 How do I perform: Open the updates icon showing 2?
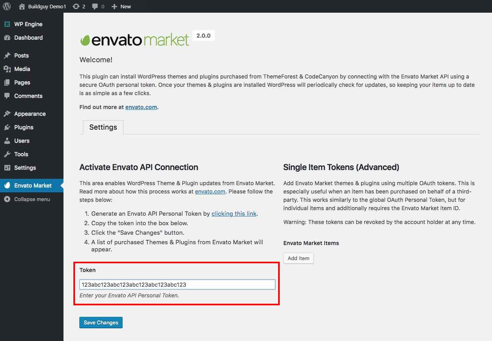pyautogui.click(x=76, y=6)
